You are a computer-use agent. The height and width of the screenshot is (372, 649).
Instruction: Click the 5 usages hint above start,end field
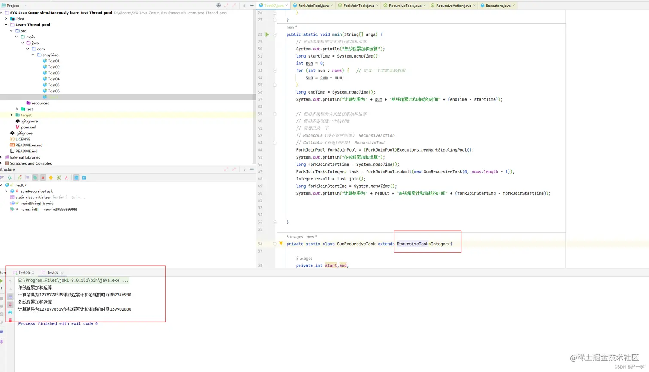pyautogui.click(x=304, y=258)
